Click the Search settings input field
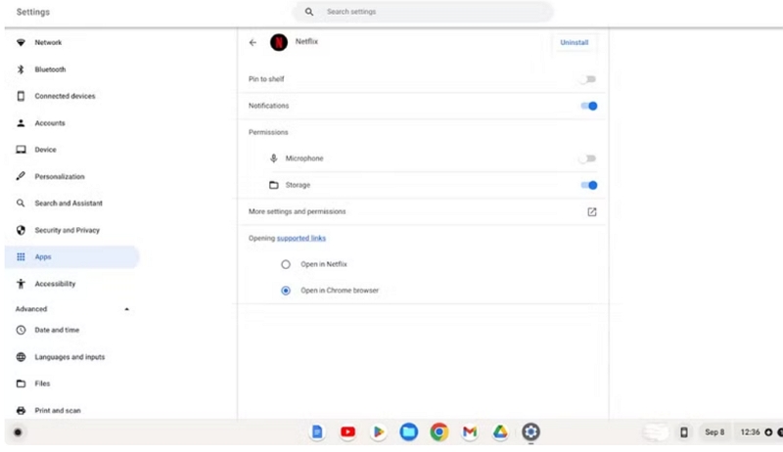Screen dimensions: 783x452 [423, 12]
